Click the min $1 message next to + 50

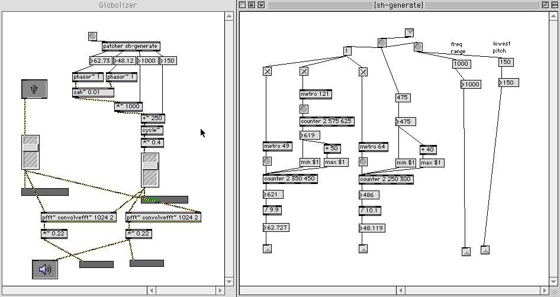point(310,162)
